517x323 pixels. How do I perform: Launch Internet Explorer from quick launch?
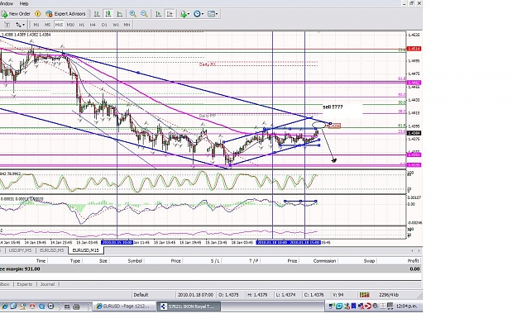coord(4,306)
